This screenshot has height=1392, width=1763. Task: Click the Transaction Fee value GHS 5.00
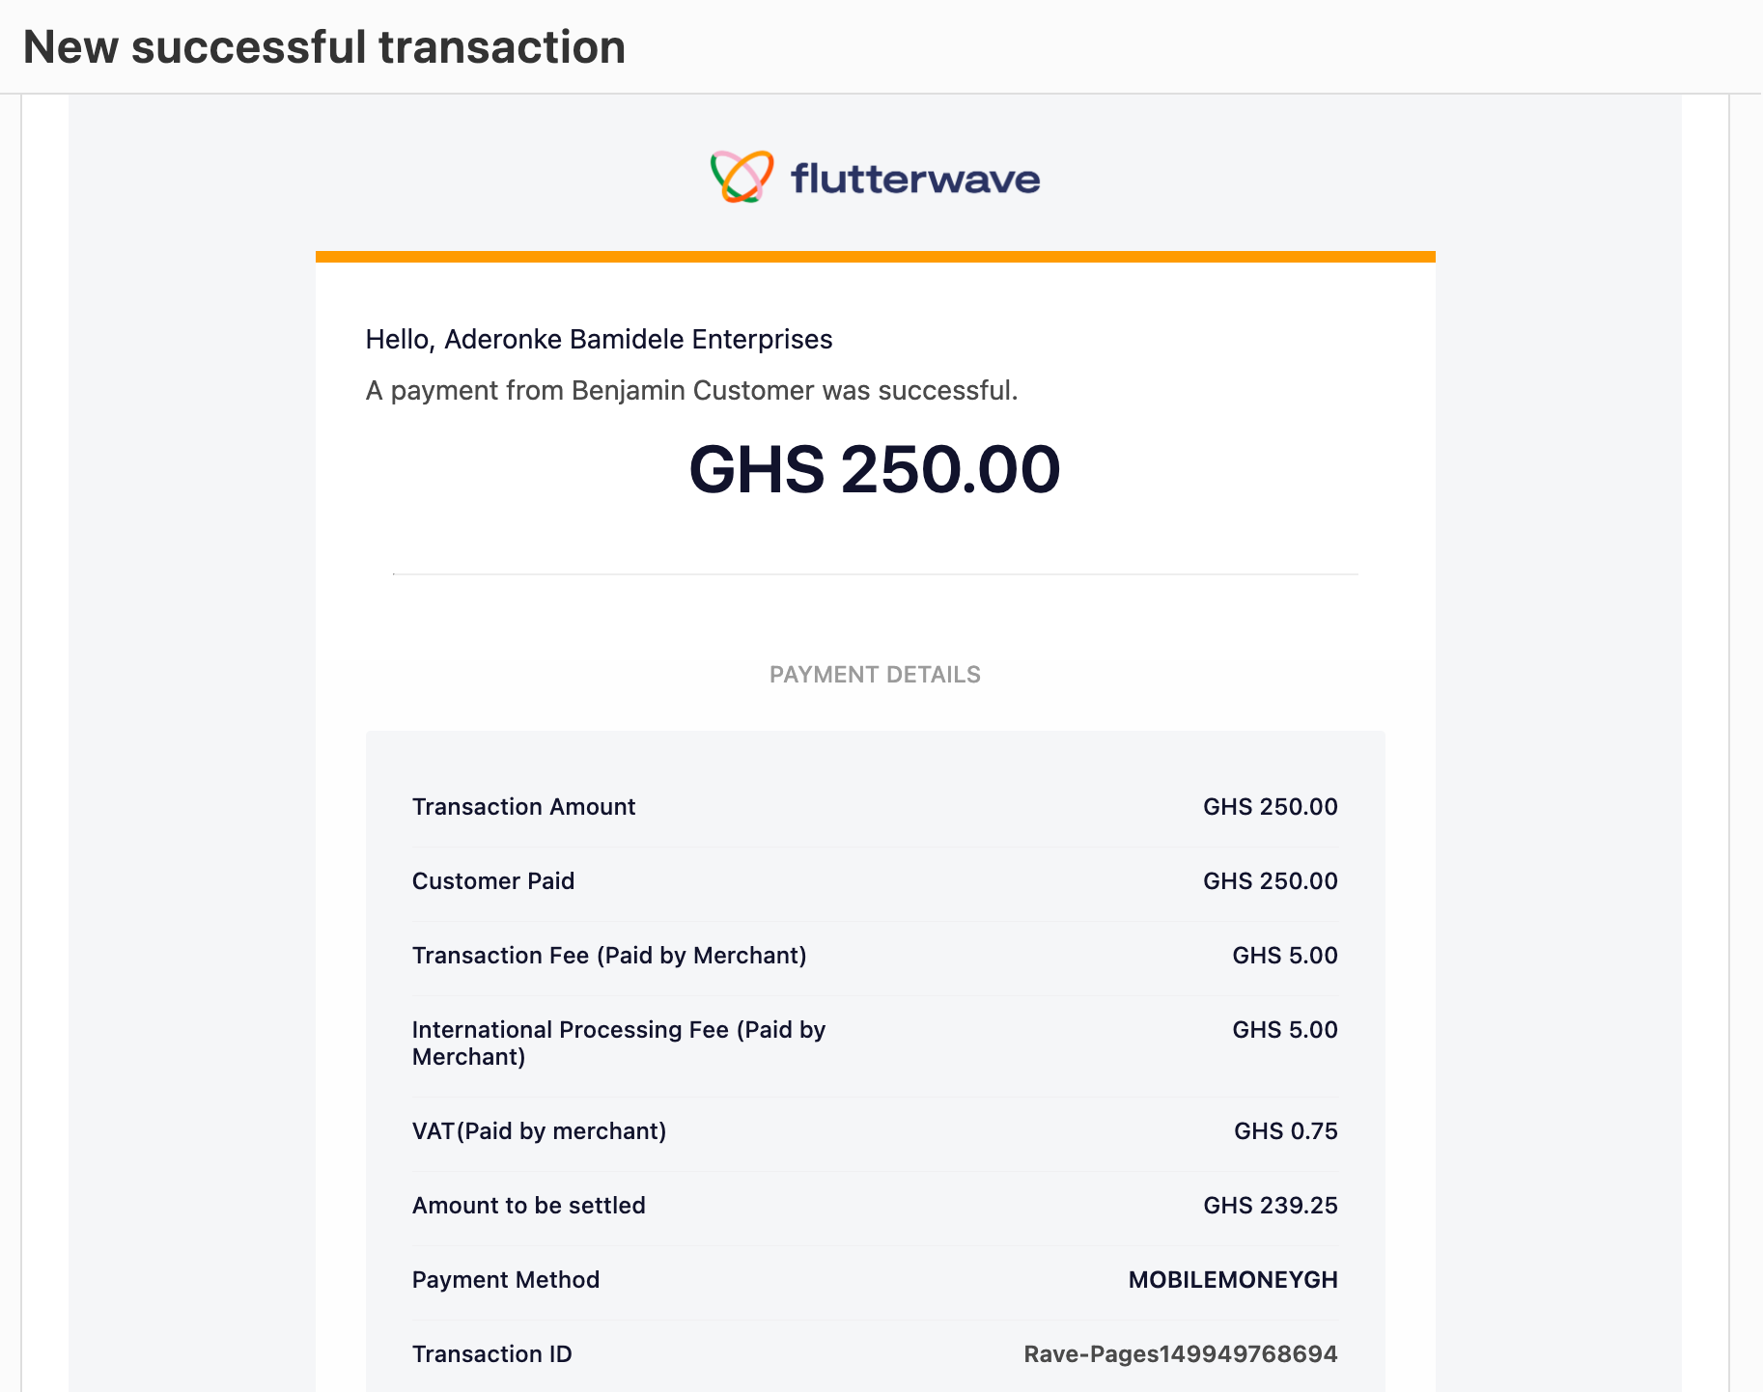(x=1285, y=956)
